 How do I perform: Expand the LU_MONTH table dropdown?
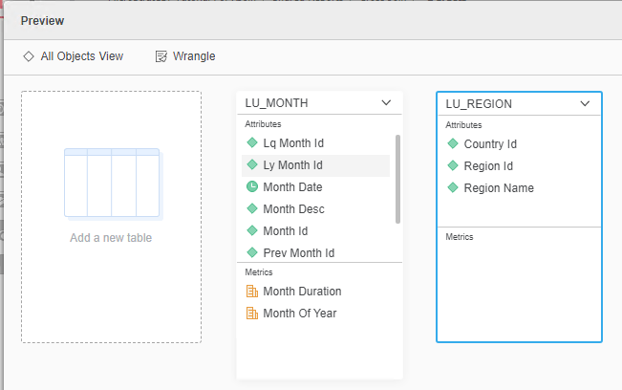pyautogui.click(x=386, y=103)
